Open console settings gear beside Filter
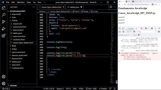 [159, 32]
